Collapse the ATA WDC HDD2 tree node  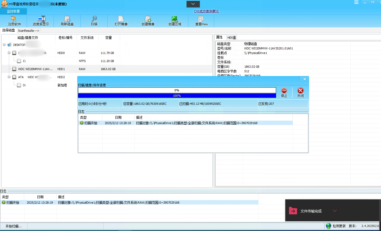[9, 77]
